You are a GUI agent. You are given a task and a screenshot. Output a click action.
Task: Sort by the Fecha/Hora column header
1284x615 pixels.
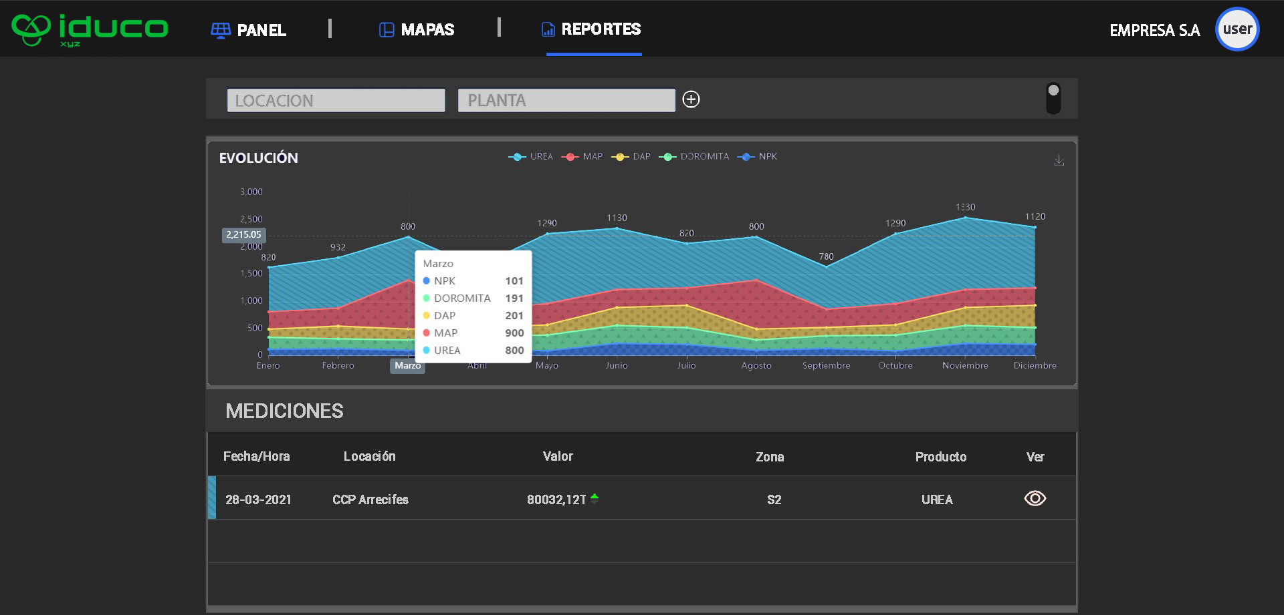coord(256,457)
